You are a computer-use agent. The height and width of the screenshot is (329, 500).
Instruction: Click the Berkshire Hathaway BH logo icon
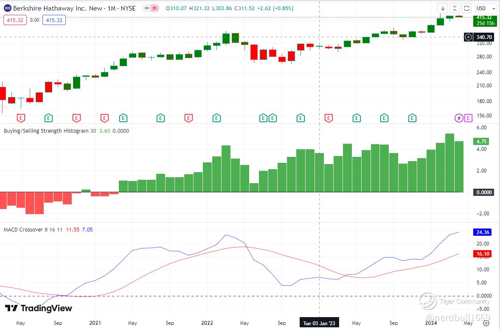(x=7, y=8)
